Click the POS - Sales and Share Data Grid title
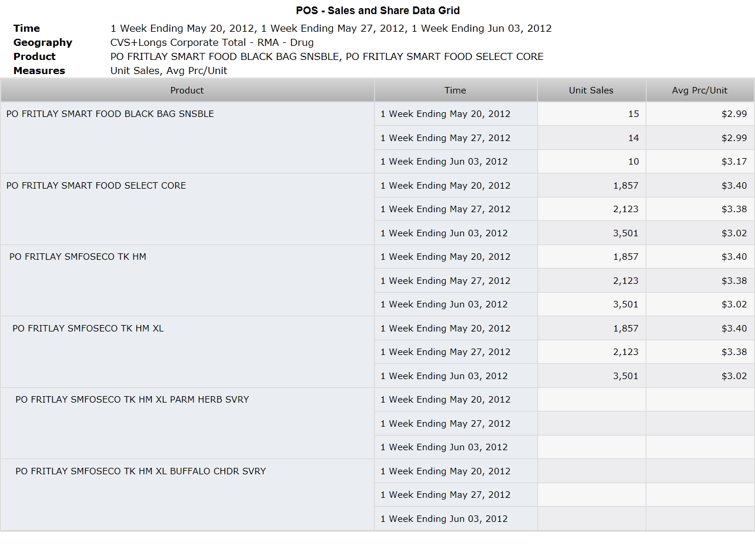Screen dimensions: 755x556 pyautogui.click(x=377, y=11)
